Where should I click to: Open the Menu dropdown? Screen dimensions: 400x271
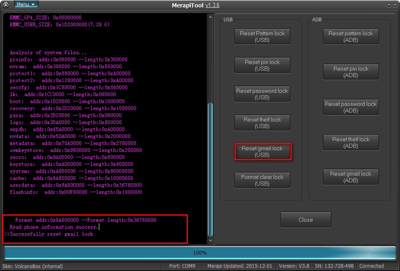26,5
